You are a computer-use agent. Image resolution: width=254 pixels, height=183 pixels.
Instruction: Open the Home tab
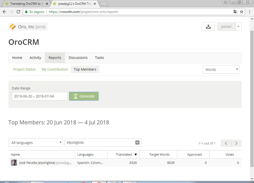click(x=17, y=58)
